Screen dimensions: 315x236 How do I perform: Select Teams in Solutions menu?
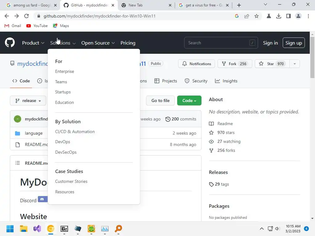coord(61,82)
